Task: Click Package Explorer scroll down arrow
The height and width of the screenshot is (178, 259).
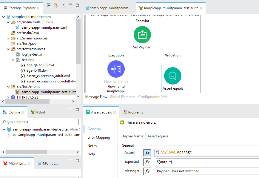Action: pos(78,96)
